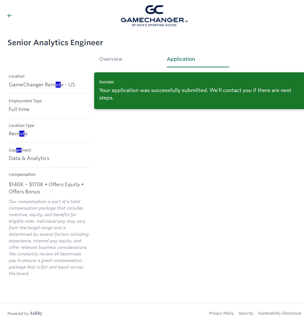Viewport: 304px width, 324px height.
Task: Click the $140K – $170K compensation text
Action: coord(26,185)
